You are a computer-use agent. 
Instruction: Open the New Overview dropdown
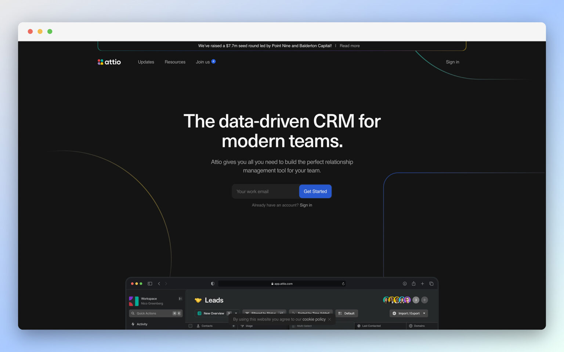236,313
